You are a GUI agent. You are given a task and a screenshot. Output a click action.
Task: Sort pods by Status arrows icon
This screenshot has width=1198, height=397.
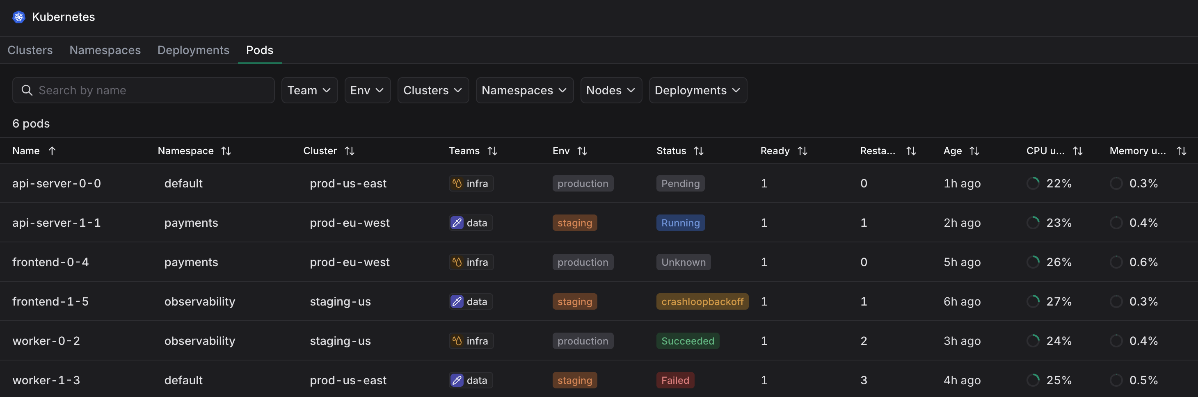pos(699,151)
